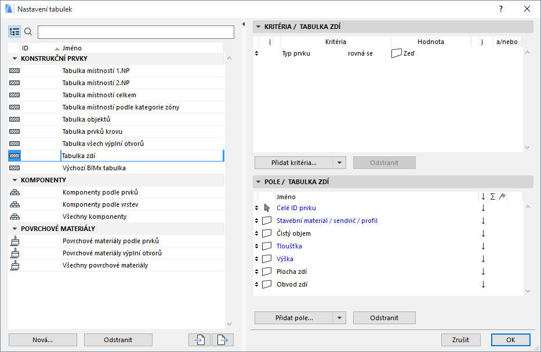The width and height of the screenshot is (541, 352).
Task: Toggle sort arrow for Stavební materiál field
Action: coord(484,221)
